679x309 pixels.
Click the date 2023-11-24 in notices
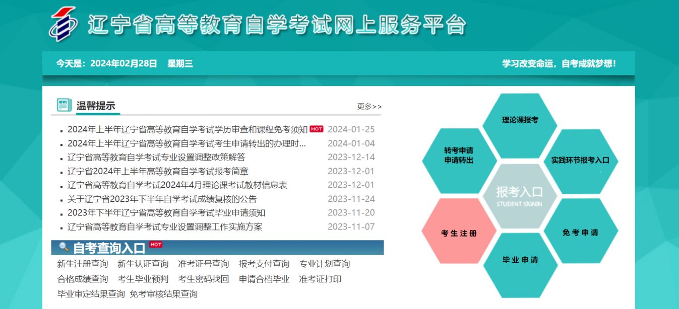(x=351, y=199)
